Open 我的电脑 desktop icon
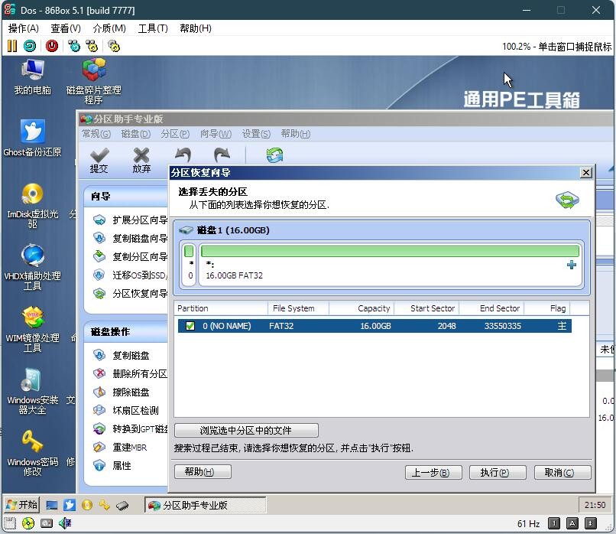 pos(32,77)
